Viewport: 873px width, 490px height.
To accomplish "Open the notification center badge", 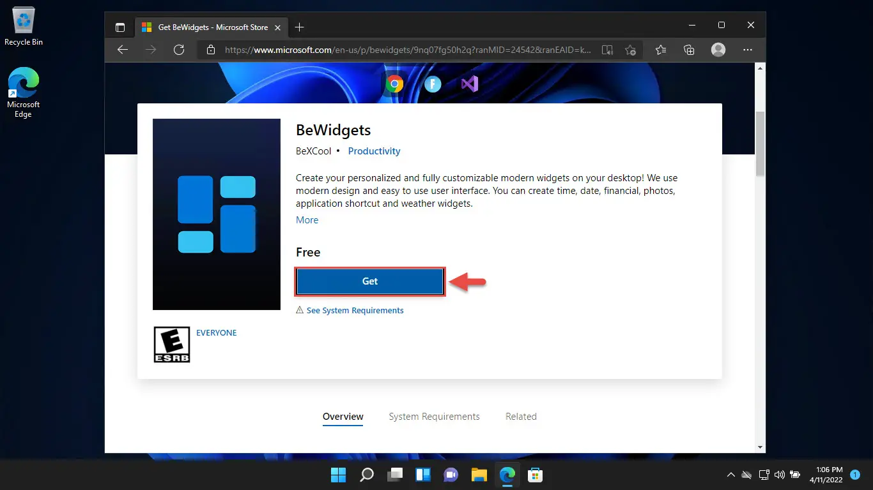I will coord(855,475).
